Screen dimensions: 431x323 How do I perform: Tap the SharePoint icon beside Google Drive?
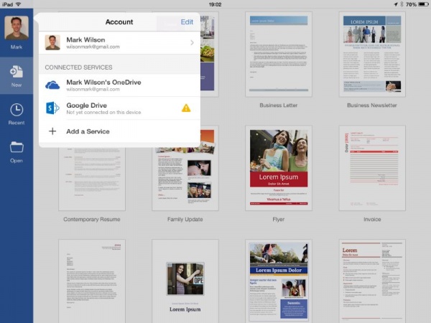tap(52, 108)
